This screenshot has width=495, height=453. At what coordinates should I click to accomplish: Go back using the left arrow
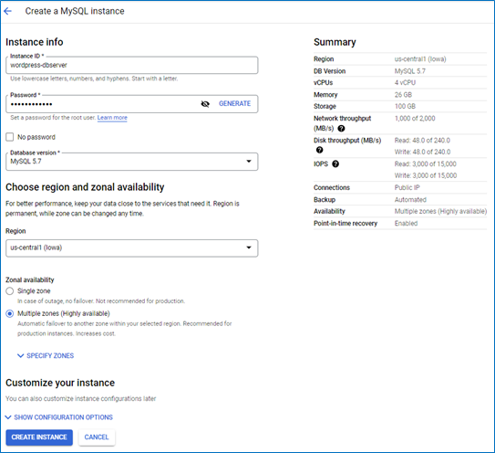(8, 11)
